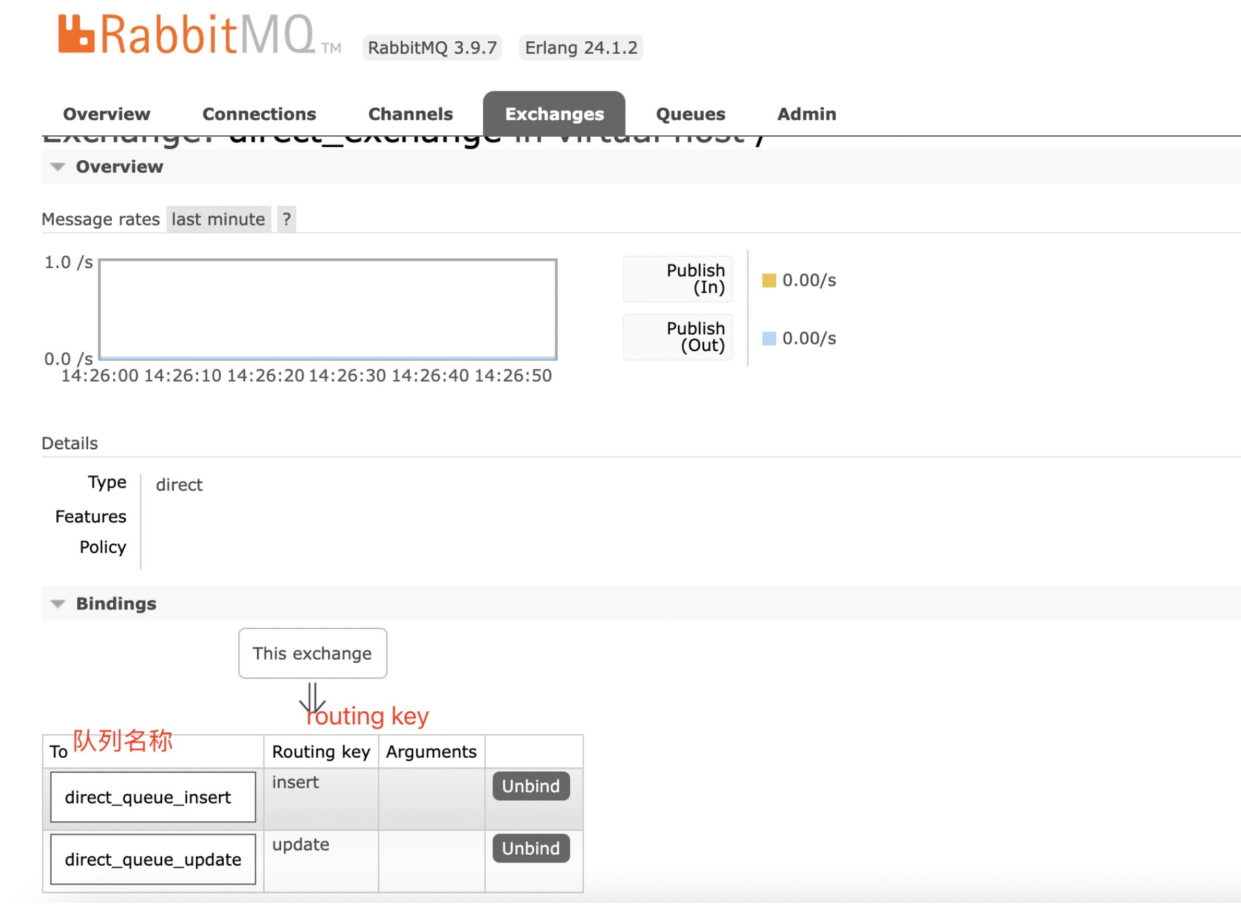Click the Publish (In) legend label

click(x=678, y=279)
